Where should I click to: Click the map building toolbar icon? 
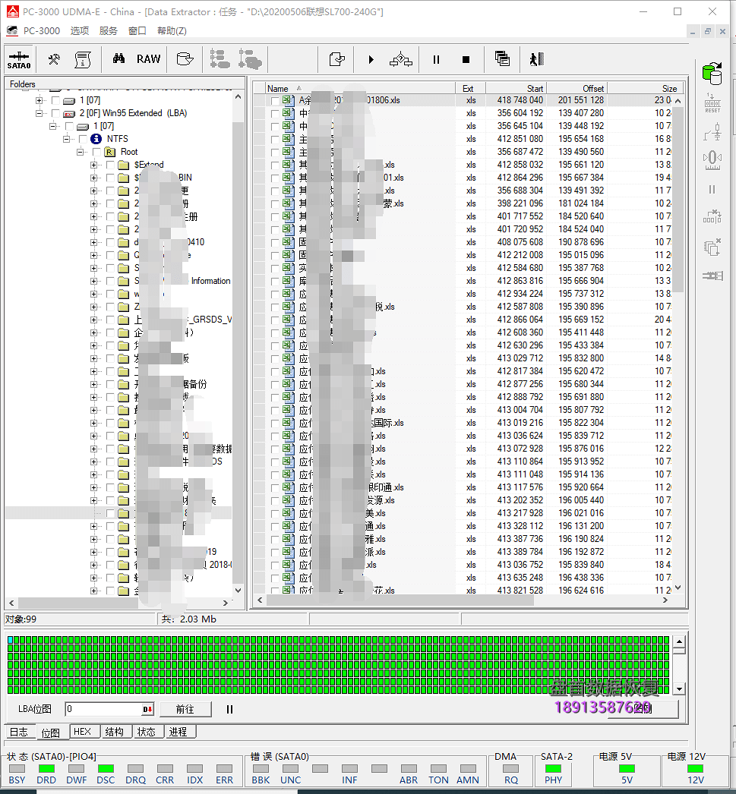coord(401,60)
